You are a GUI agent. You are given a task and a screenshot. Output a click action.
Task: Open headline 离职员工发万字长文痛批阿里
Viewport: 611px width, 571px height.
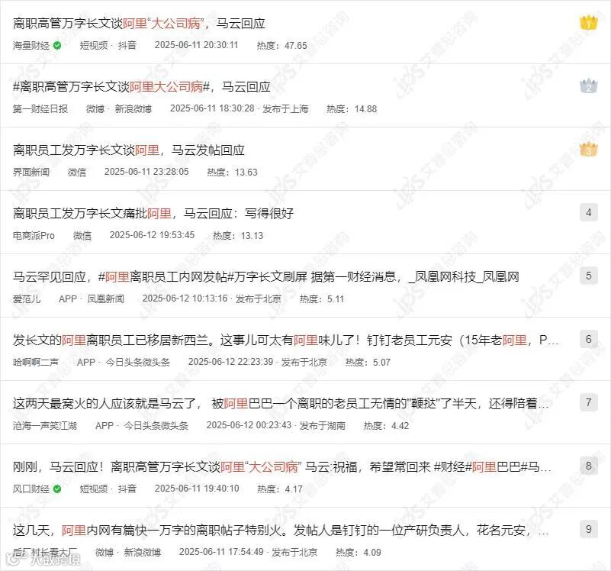153,213
